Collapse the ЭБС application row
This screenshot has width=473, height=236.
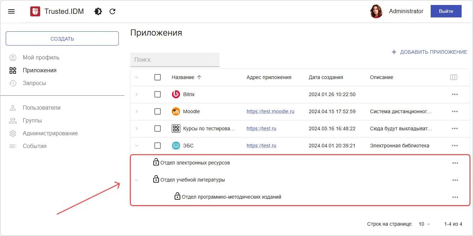(137, 145)
